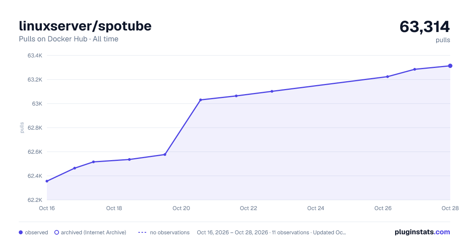Select the final large Oct 28 data point
Image resolution: width=469 pixels, height=246 pixels.
pos(450,66)
